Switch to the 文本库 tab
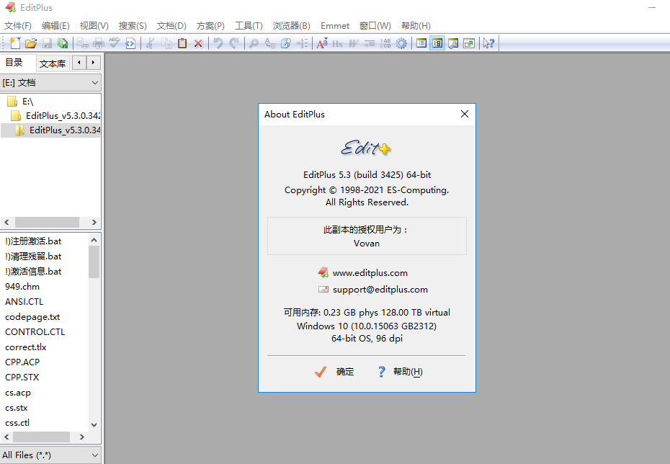The height and width of the screenshot is (464, 670). tap(53, 63)
